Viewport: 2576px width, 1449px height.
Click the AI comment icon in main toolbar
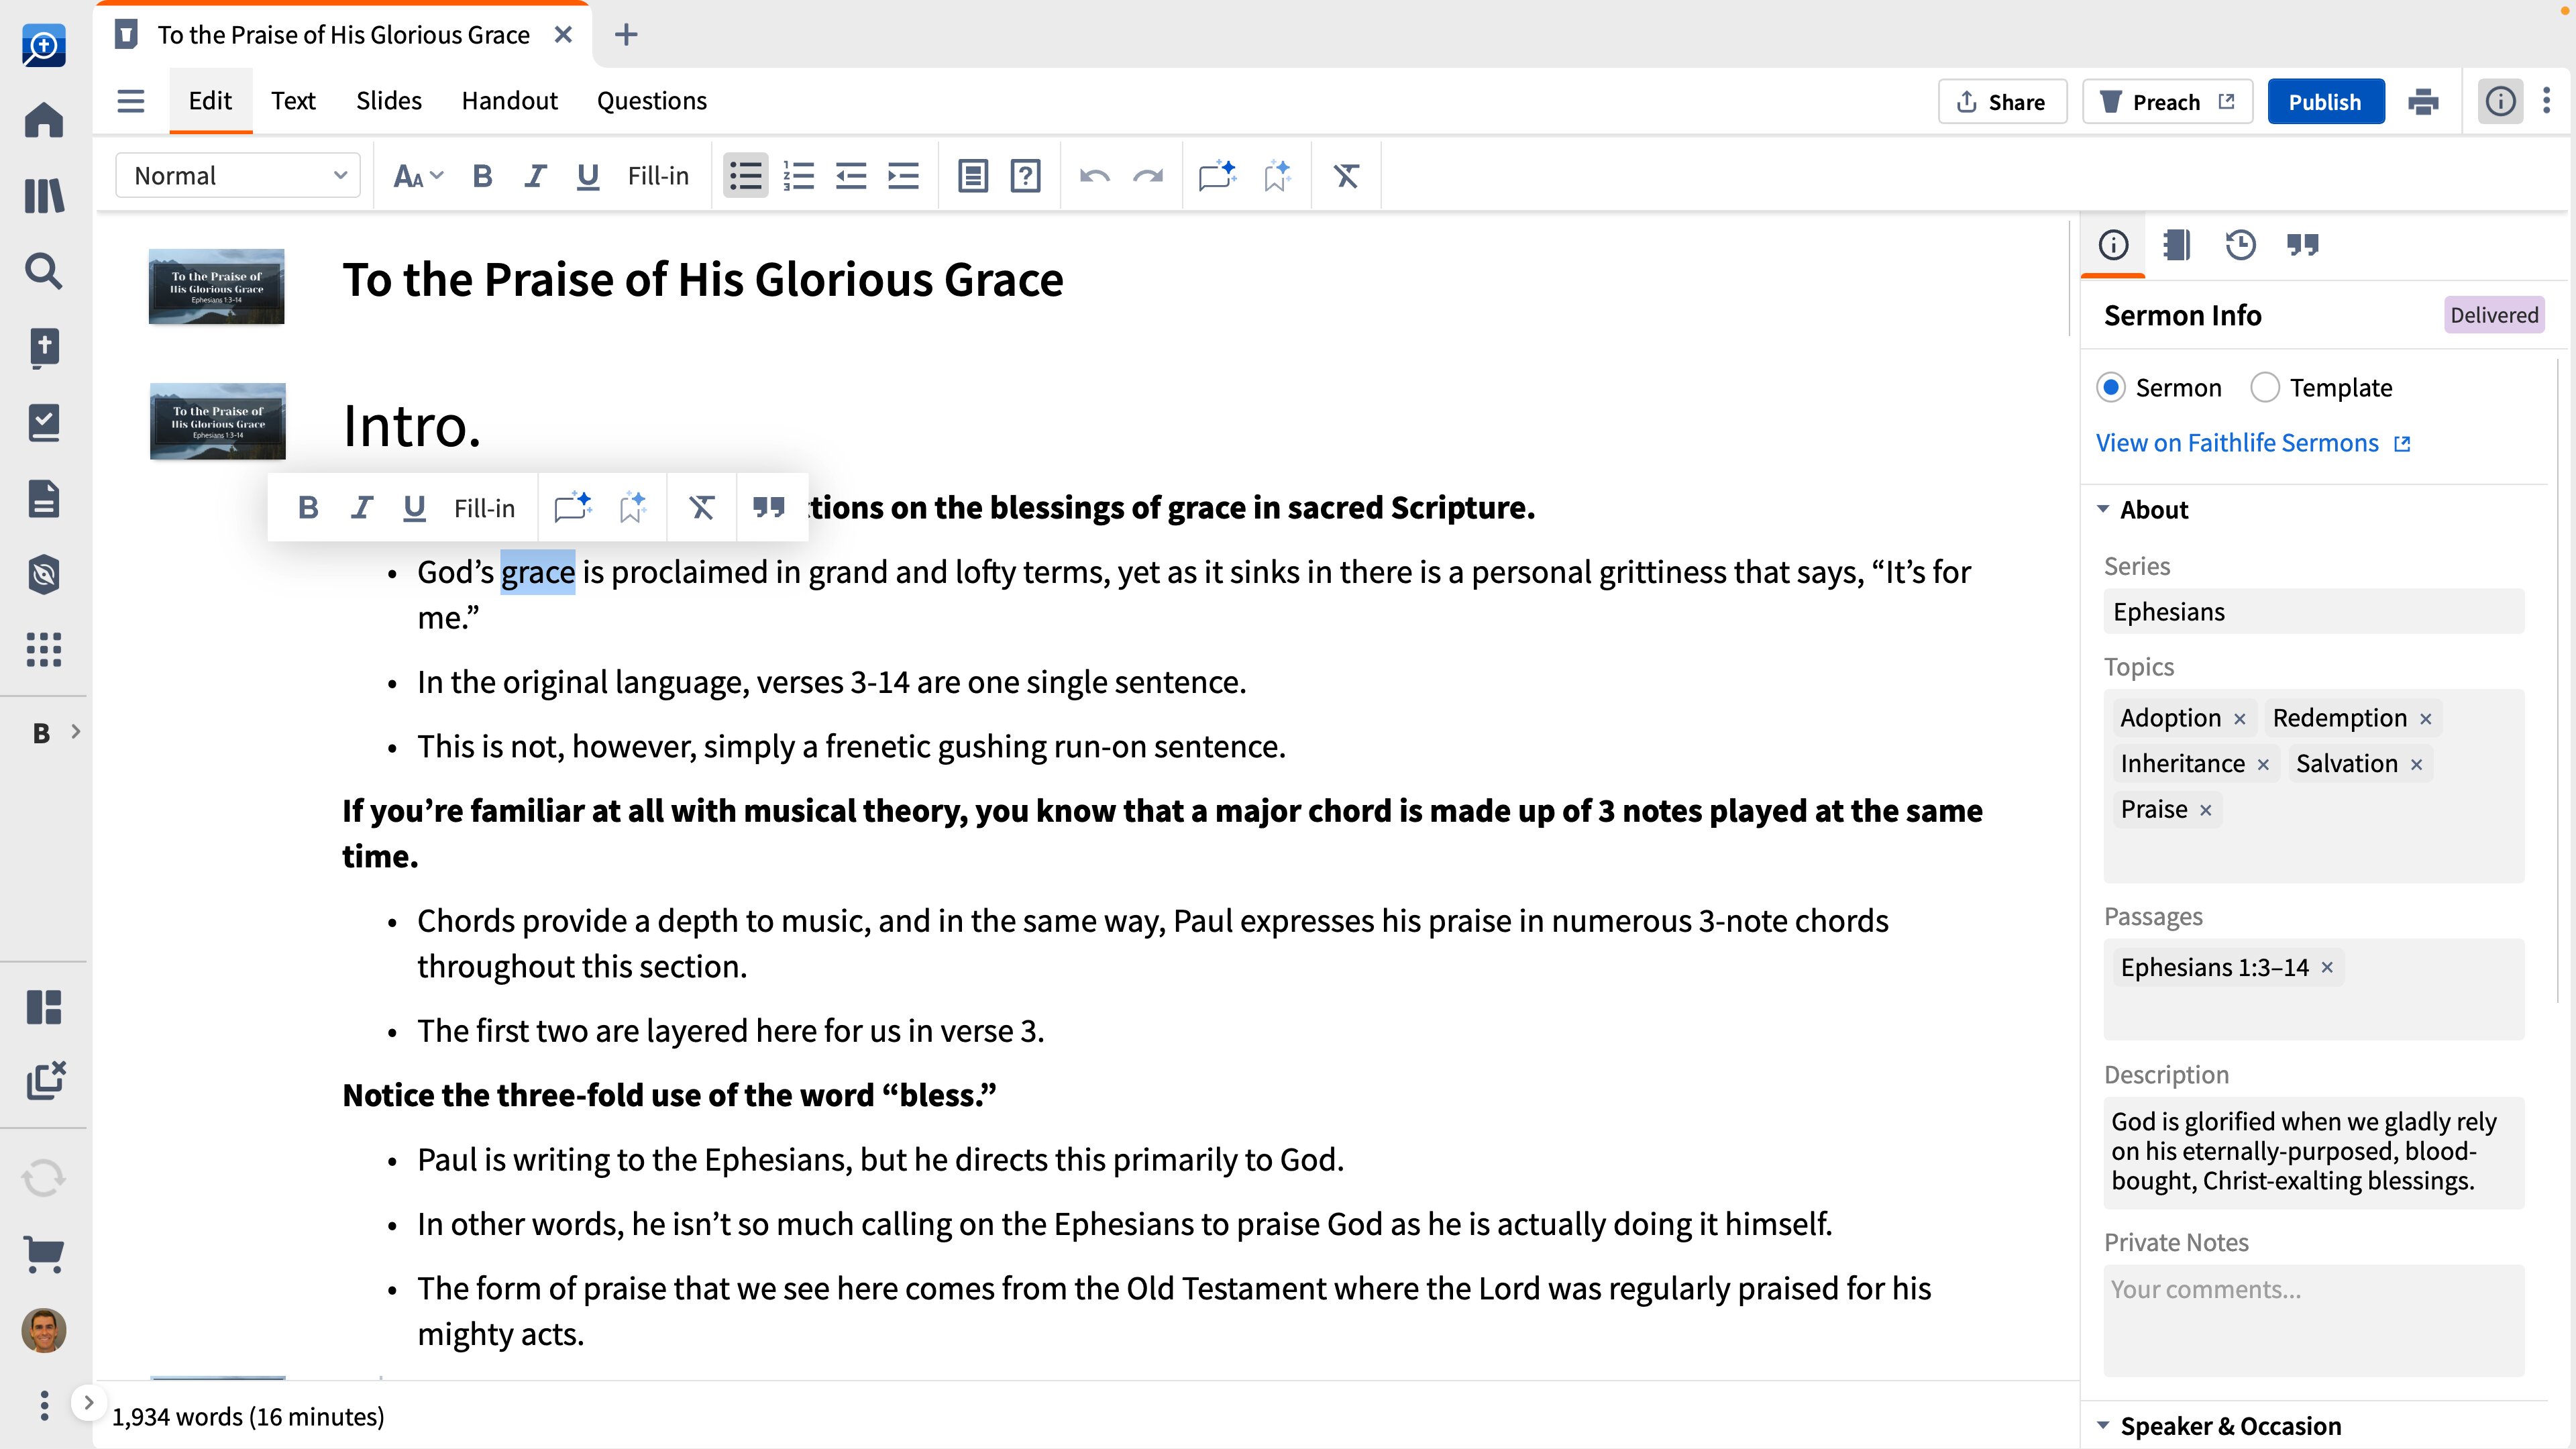1217,176
